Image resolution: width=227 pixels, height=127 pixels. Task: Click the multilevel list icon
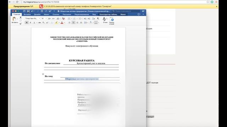pyautogui.click(x=79, y=19)
